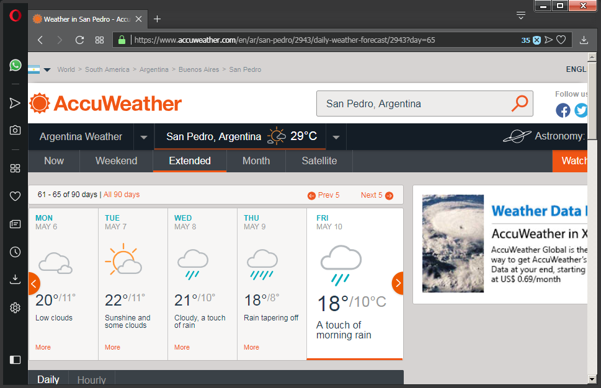The image size is (601, 388).
Task: Open a new tab
Action: click(x=157, y=19)
